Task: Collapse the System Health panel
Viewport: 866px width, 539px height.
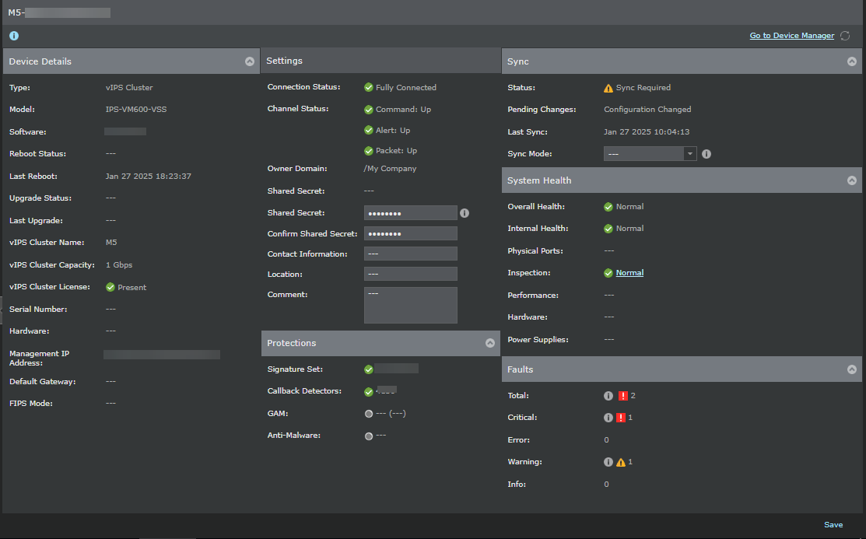Action: pos(852,180)
